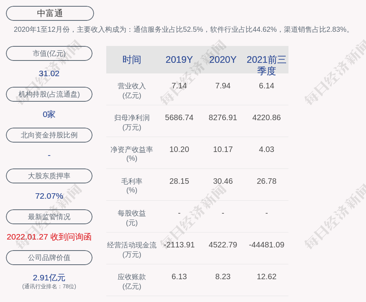The height and width of the screenshot is (302, 366).
Task: Select the 毛利率 row label
Action: point(132,185)
